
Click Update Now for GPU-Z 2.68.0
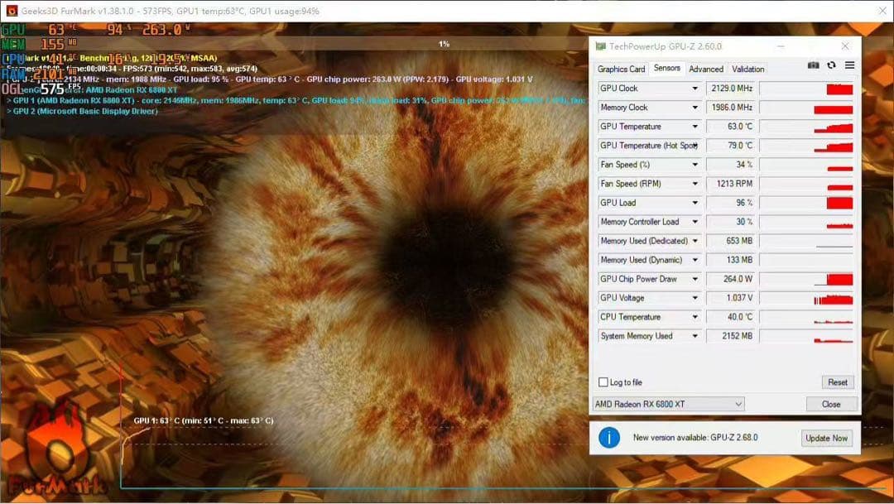coord(826,438)
